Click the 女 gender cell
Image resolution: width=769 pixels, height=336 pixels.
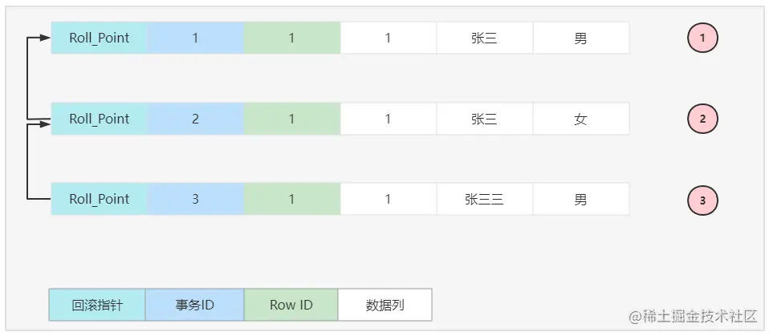(580, 119)
